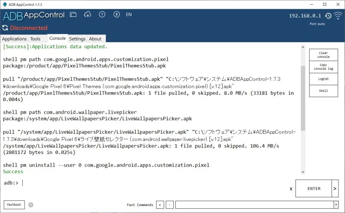Open the folder icon in header

(73, 15)
